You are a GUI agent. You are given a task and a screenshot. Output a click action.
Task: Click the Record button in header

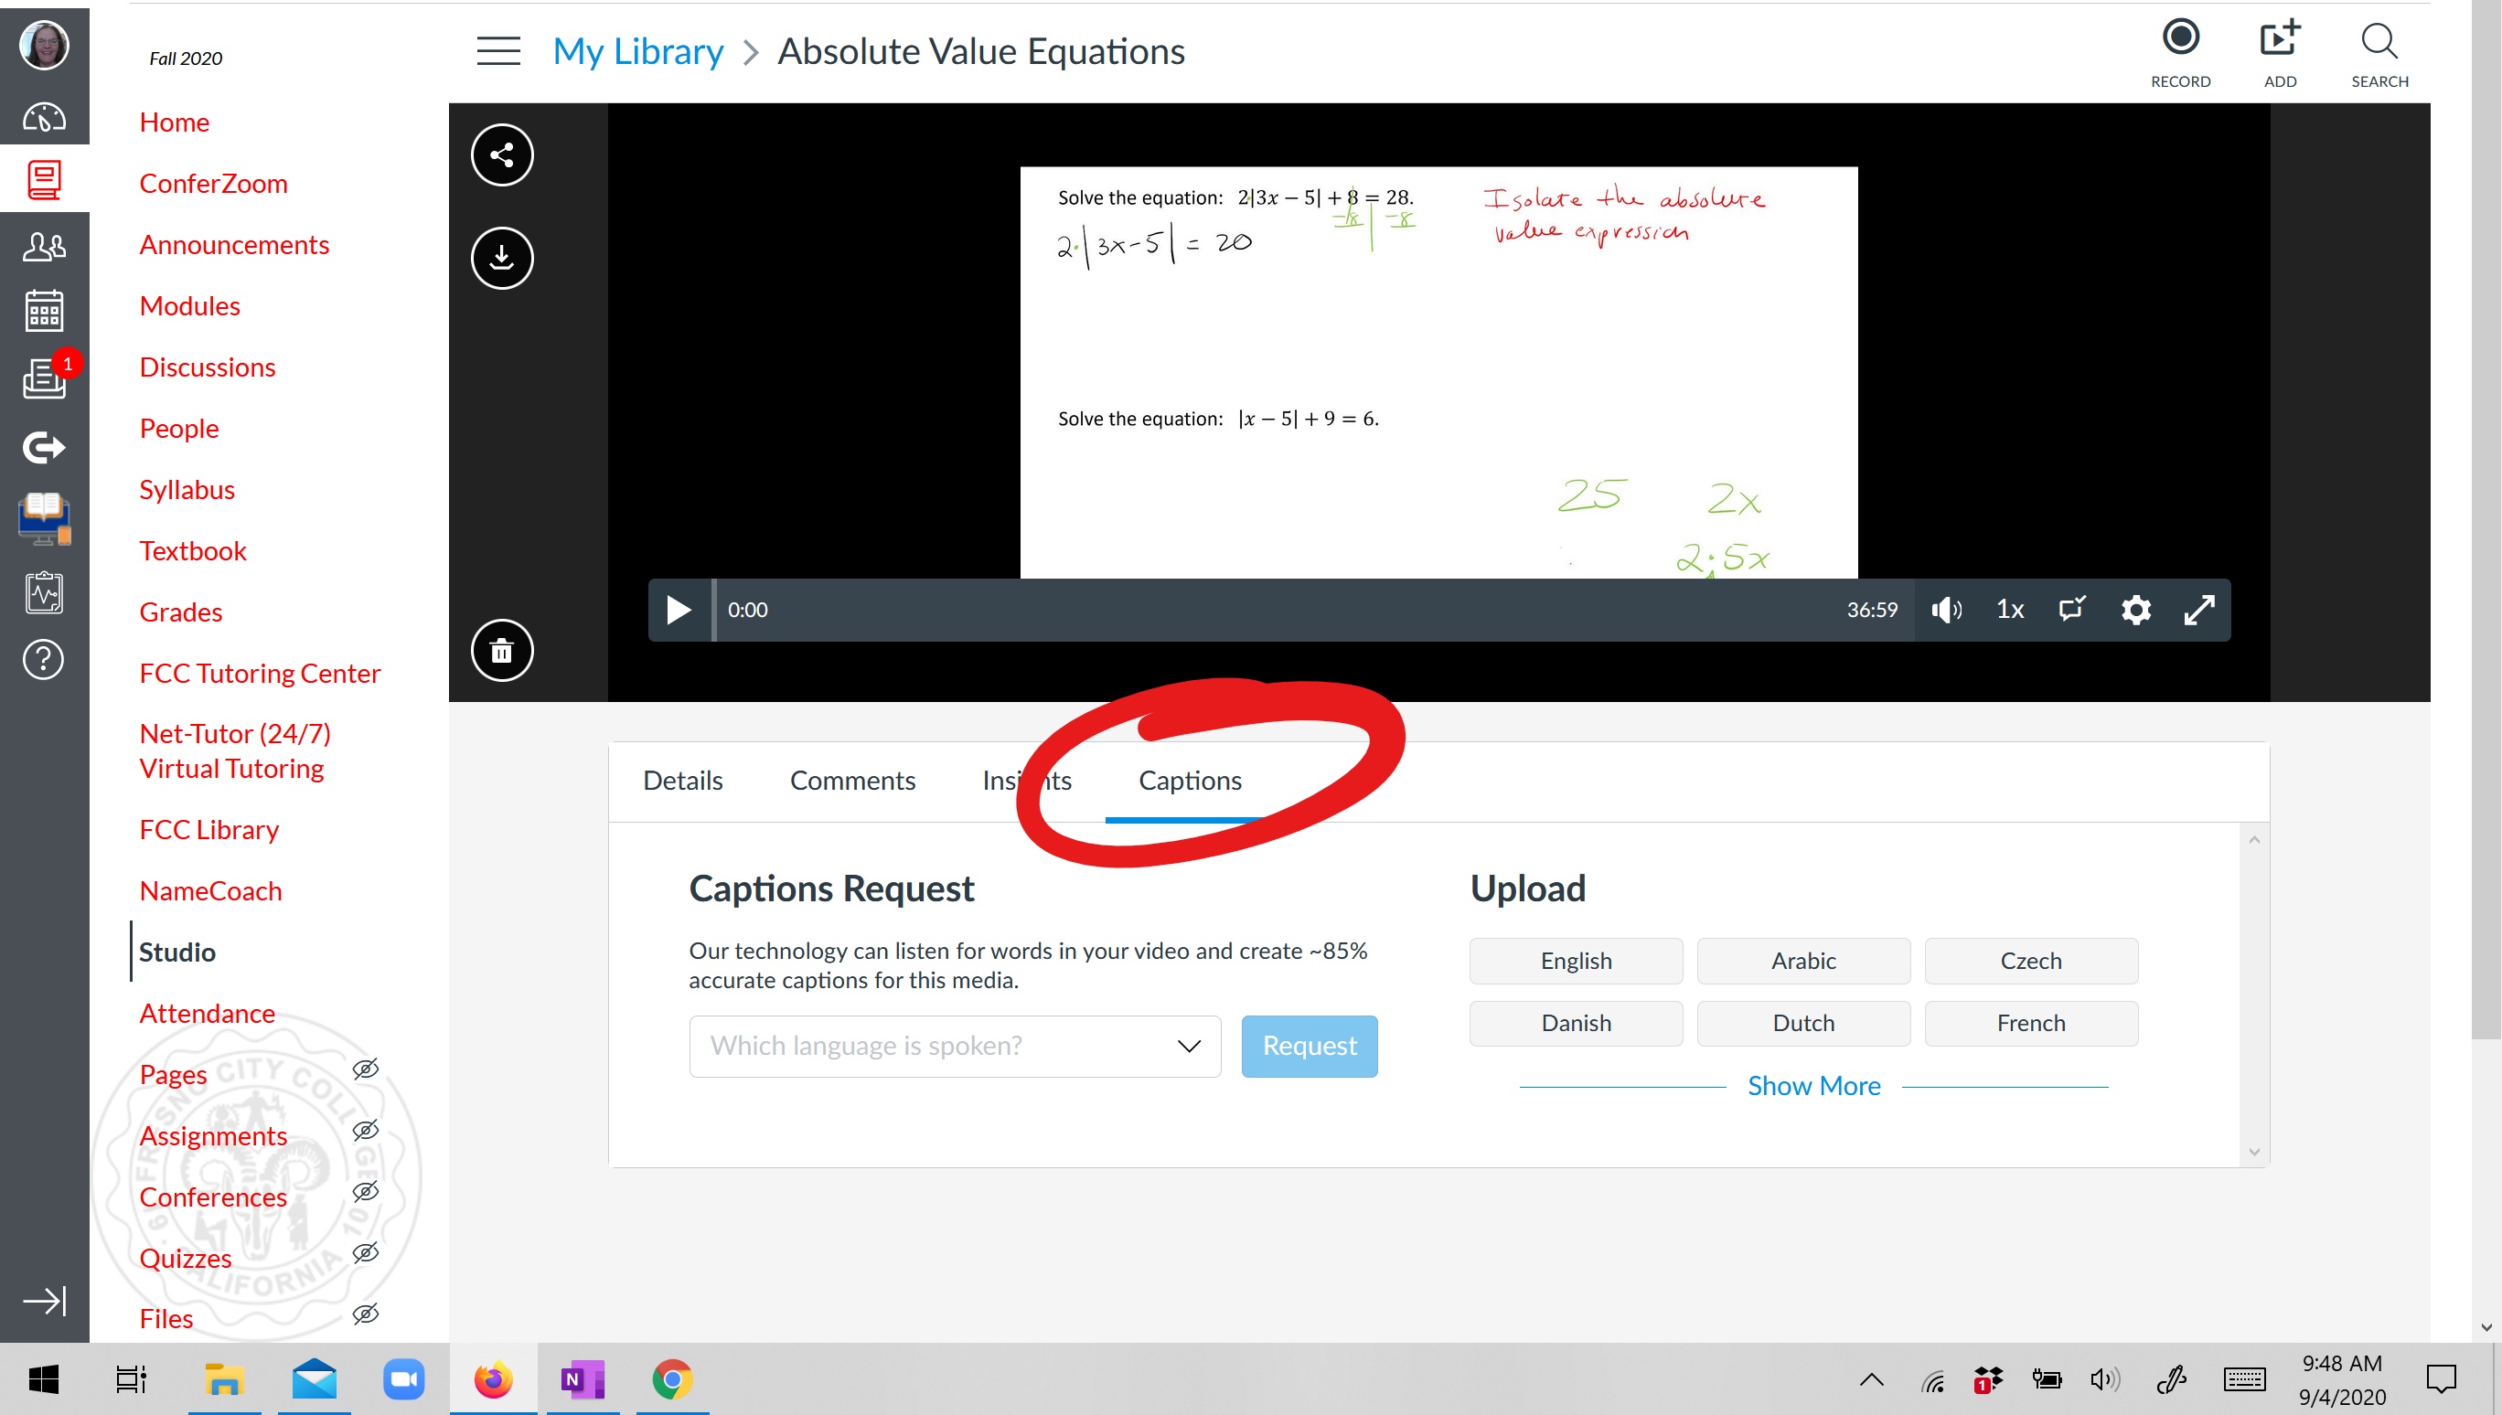click(2179, 52)
